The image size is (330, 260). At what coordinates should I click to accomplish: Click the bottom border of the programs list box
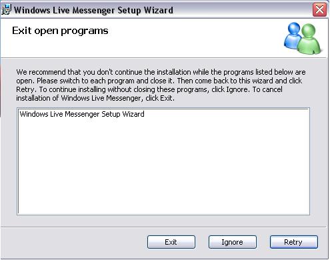[x=163, y=215]
